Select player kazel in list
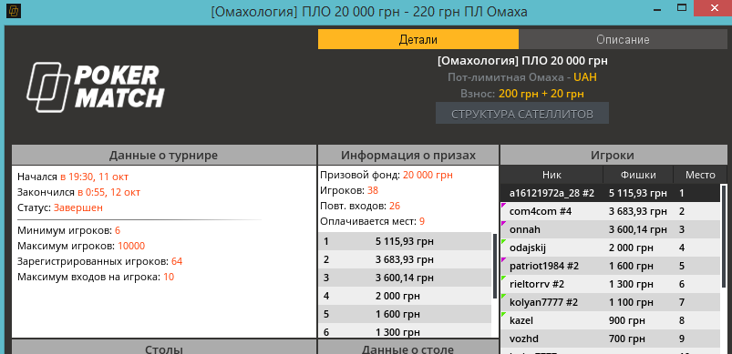Image resolution: width=732 pixels, height=354 pixels. pos(610,320)
